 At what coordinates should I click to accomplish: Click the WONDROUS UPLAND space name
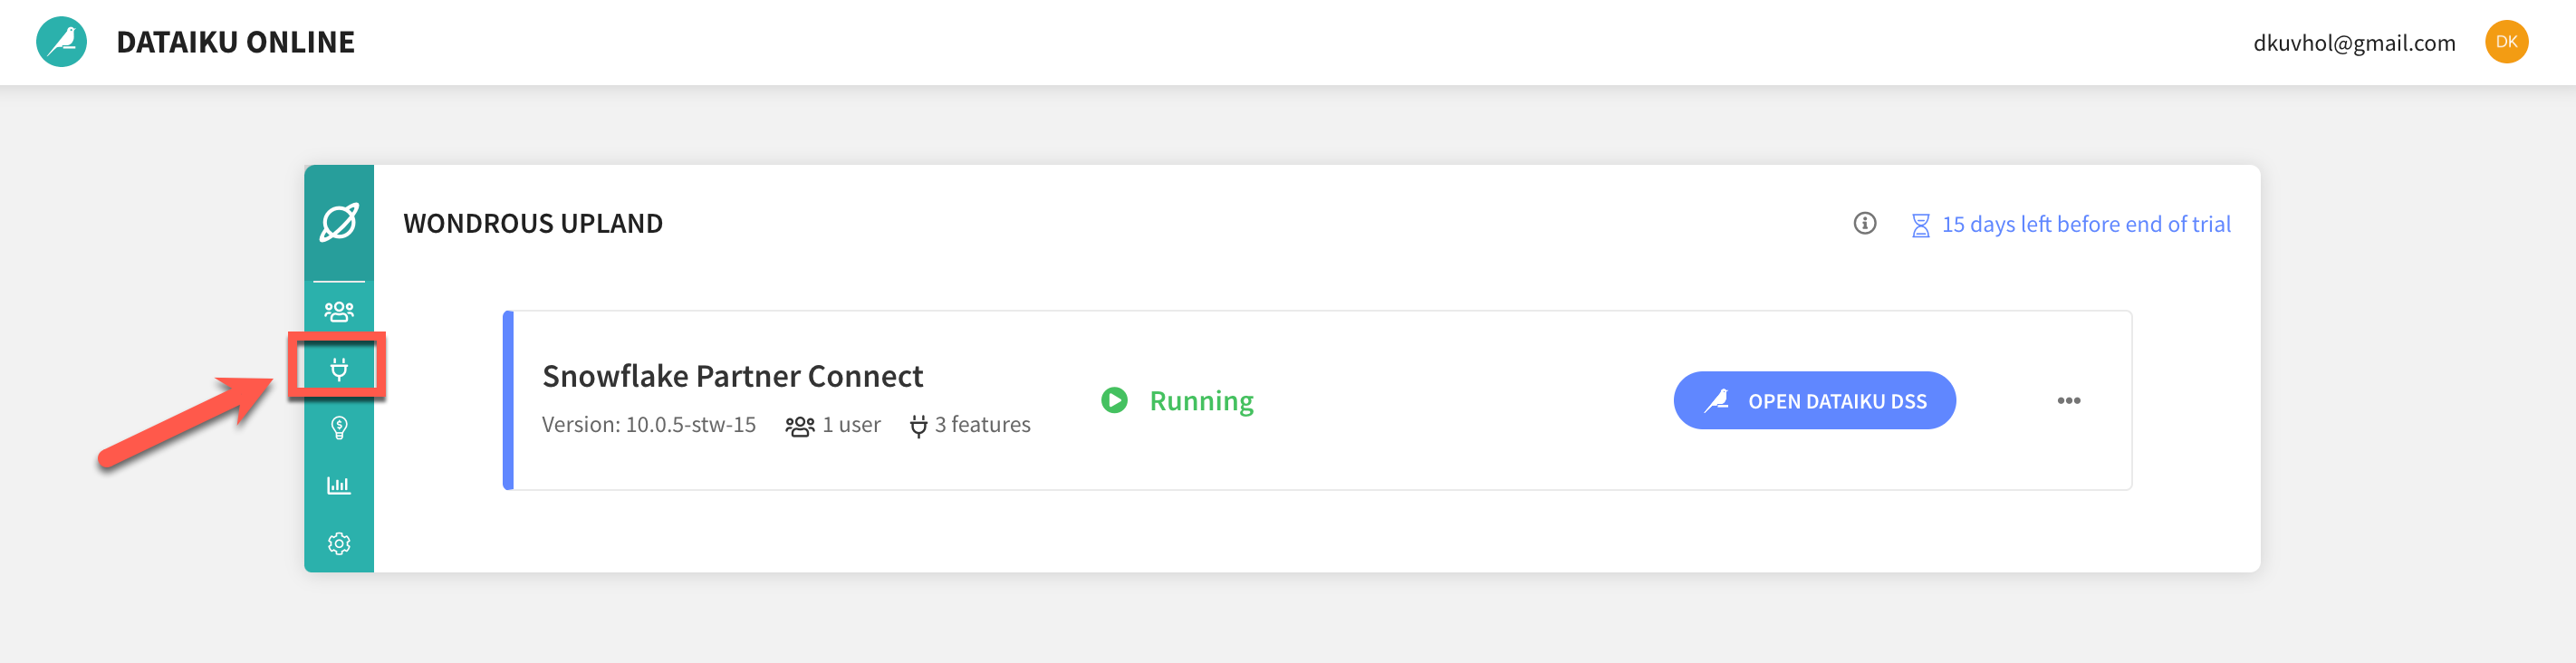533,223
